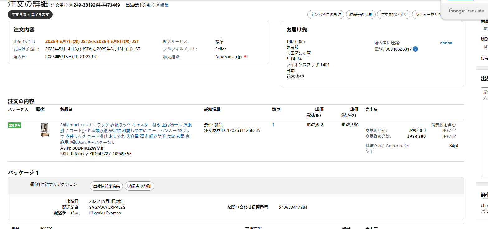Go back with 注文リストに戻ります button

tap(30, 15)
